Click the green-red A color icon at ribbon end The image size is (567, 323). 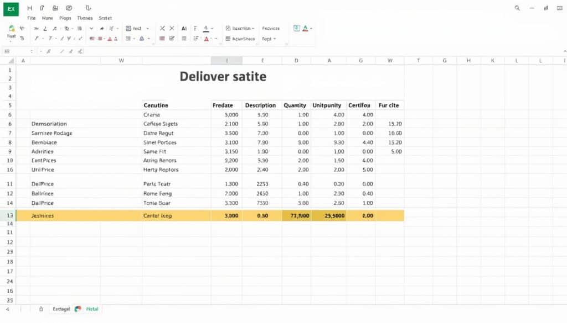[305, 28]
